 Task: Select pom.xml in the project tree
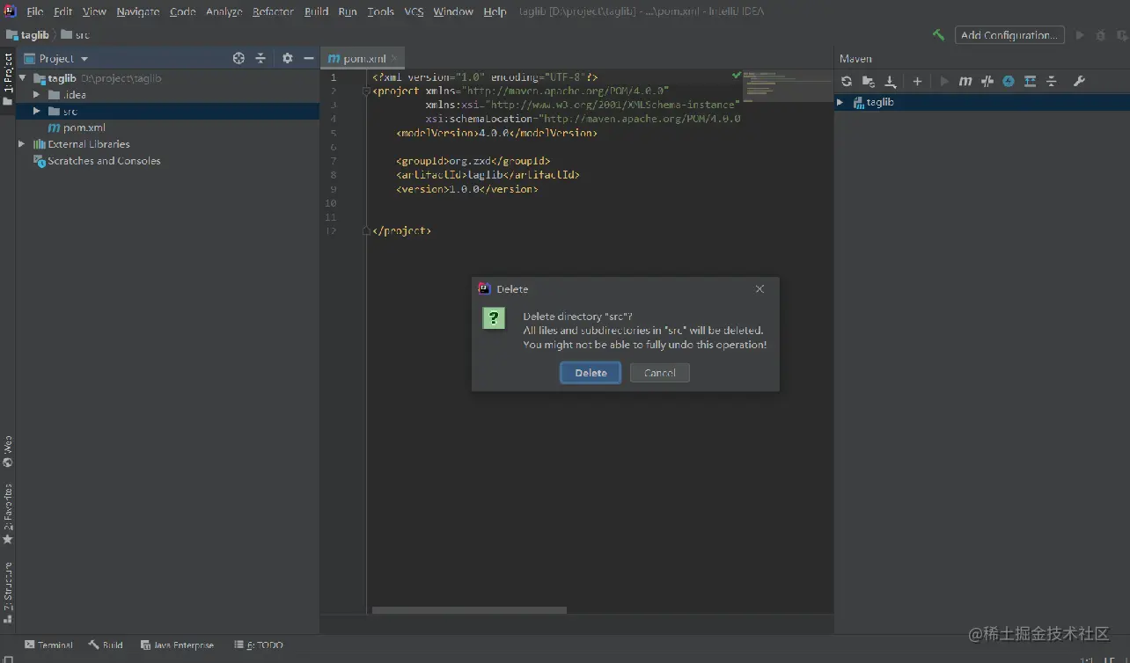click(77, 127)
